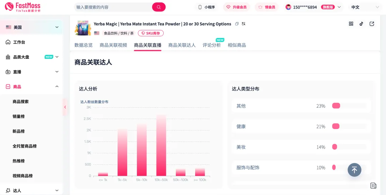Click the user avatar icon
This screenshot has width=386, height=195.
(x=288, y=7)
